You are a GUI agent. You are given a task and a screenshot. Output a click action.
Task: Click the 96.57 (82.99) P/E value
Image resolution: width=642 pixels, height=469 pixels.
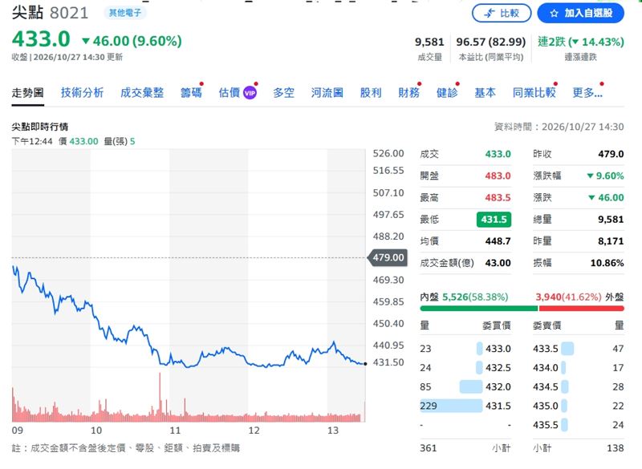click(x=491, y=42)
